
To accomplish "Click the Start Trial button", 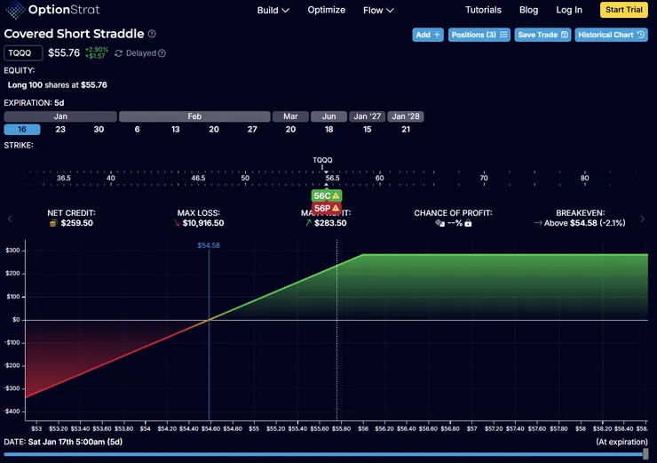I will 624,10.
